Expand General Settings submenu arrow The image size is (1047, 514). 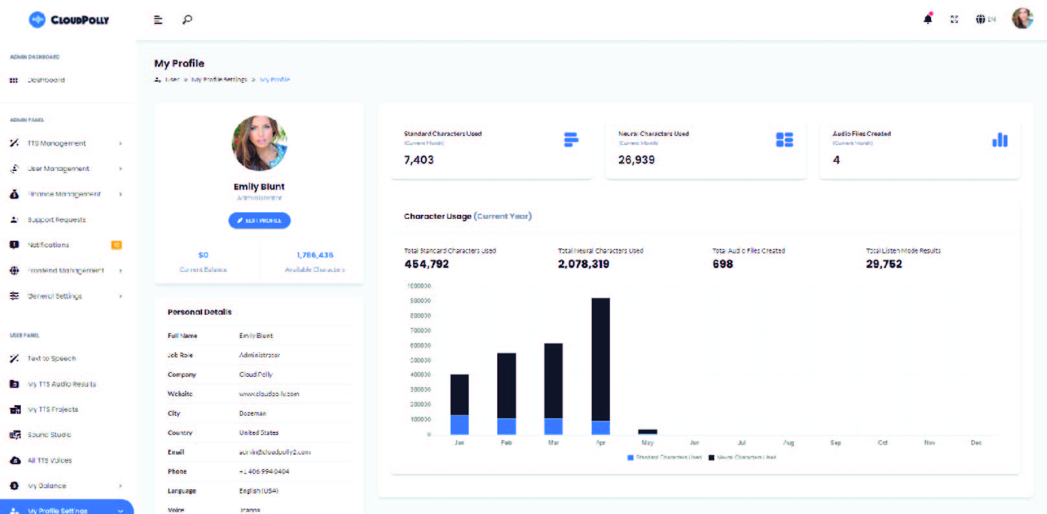point(120,296)
